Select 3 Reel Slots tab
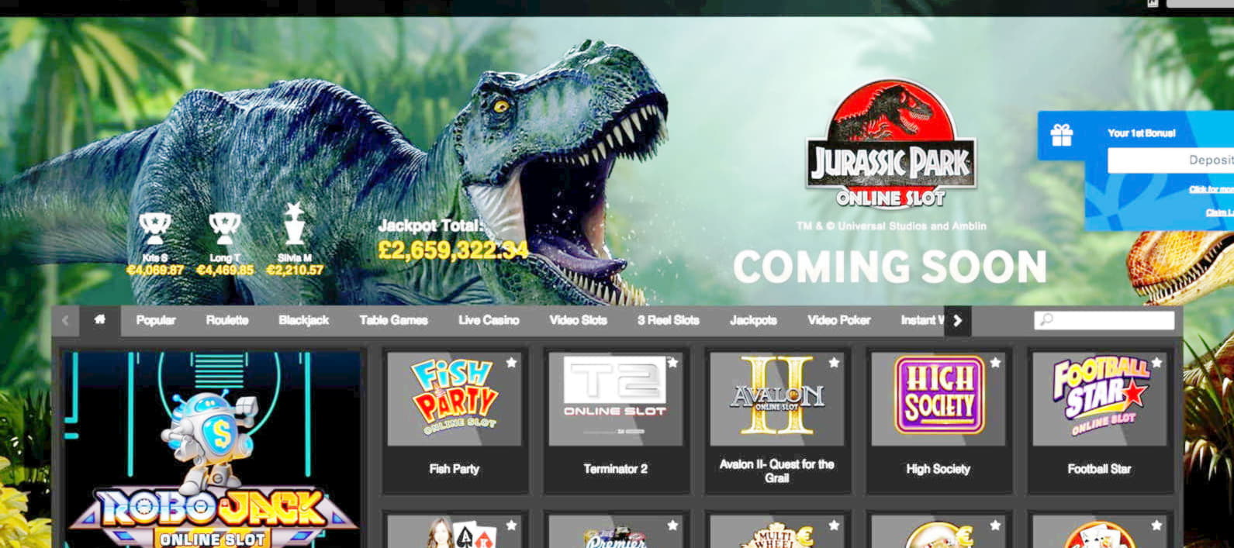 (669, 320)
